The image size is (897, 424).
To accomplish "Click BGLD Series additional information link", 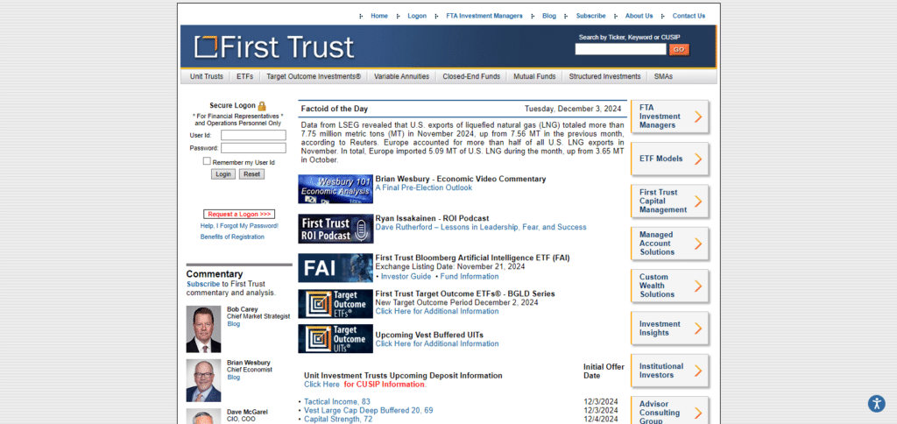I will tap(437, 311).
